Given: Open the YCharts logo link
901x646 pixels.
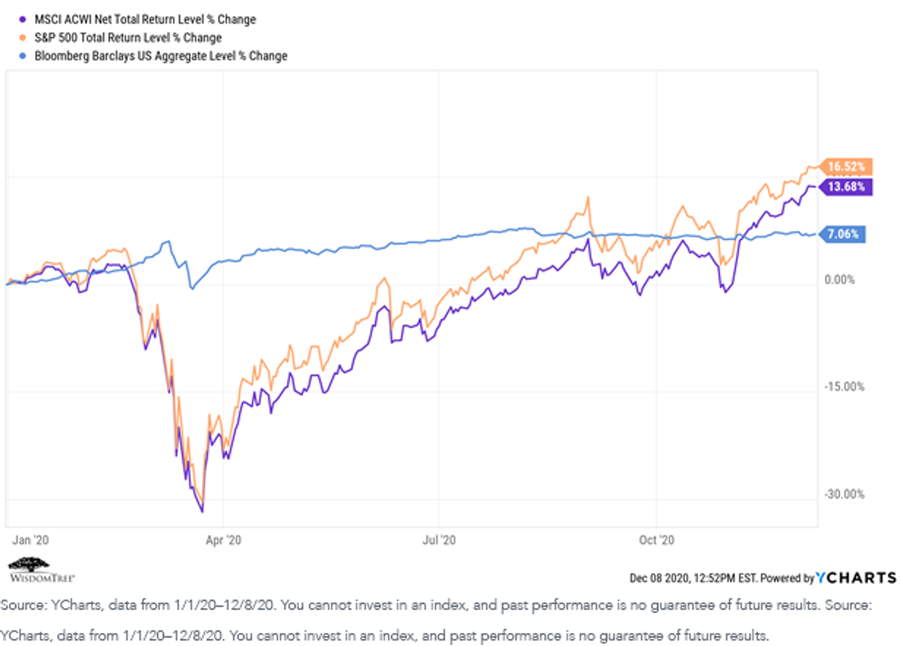Looking at the screenshot, I should [x=856, y=578].
